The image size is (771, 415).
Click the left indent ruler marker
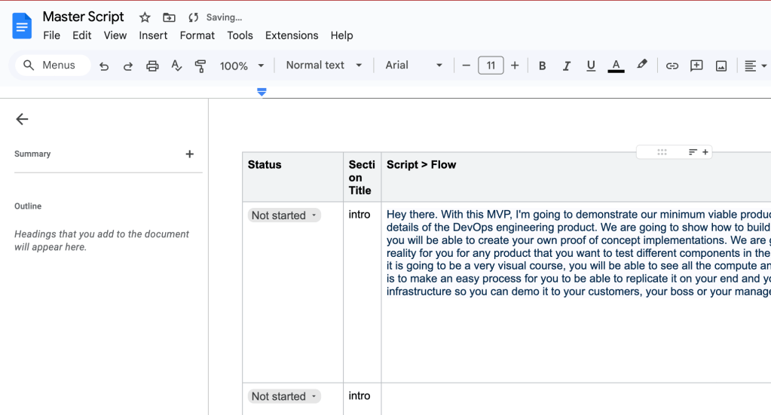(x=262, y=92)
